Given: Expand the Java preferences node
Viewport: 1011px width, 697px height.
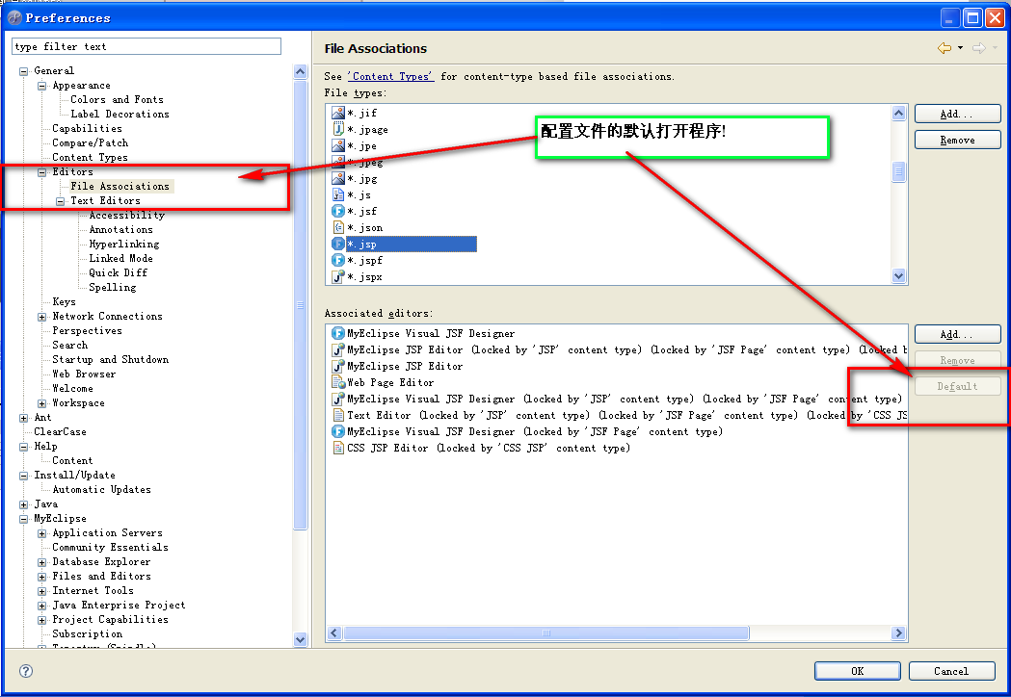Looking at the screenshot, I should click(22, 503).
